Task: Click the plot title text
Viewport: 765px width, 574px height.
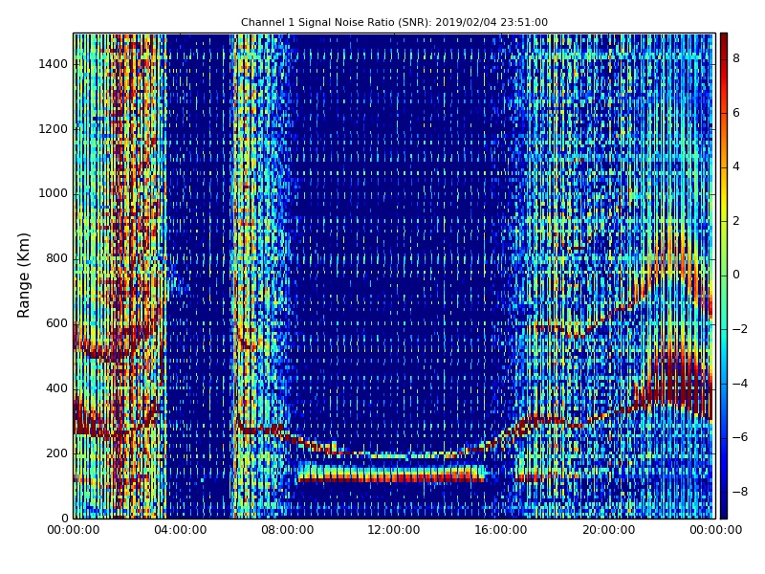Action: point(394,22)
